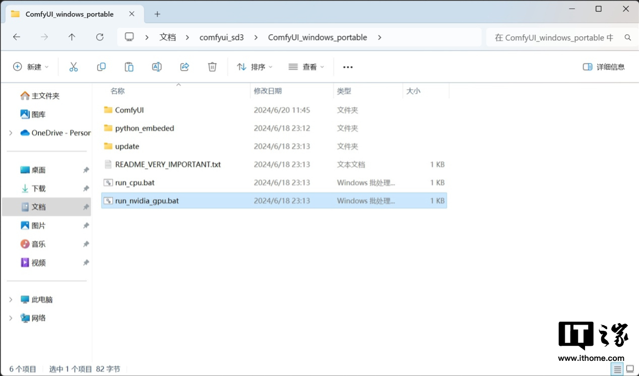Open a new tab with plus button
Viewport: 639px width, 376px height.
click(158, 14)
